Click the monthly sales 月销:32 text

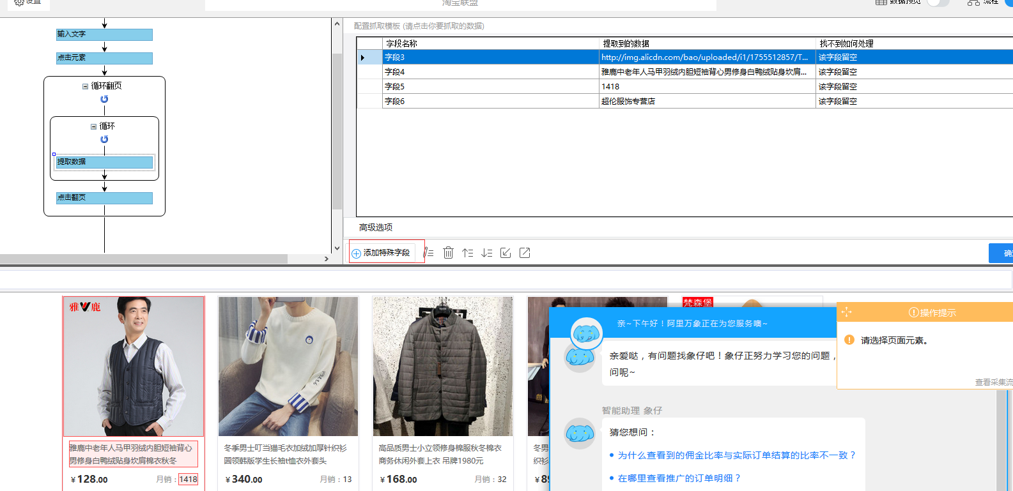click(x=490, y=480)
